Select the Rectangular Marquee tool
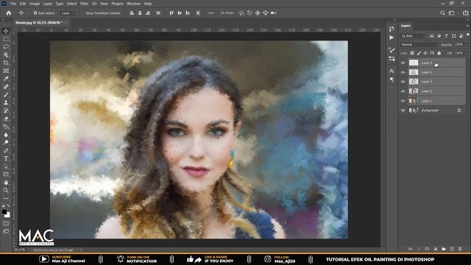Viewport: 471px width, 265px height. click(6, 39)
